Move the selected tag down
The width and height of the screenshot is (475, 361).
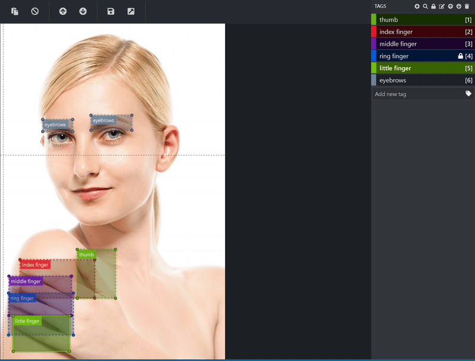pos(458,7)
